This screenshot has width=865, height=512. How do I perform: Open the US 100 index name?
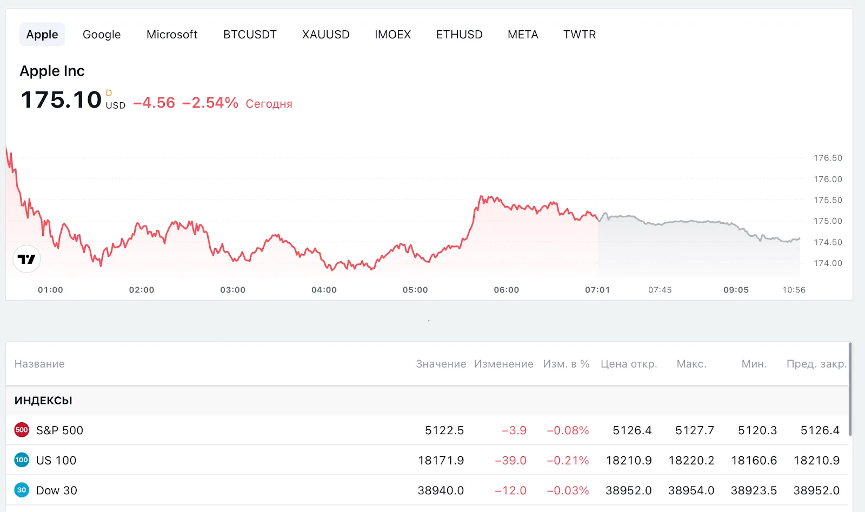(56, 461)
